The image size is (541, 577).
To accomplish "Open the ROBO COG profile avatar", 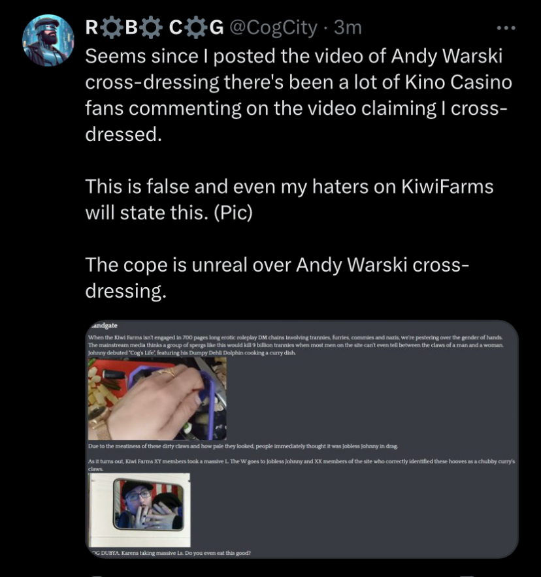I will point(48,40).
